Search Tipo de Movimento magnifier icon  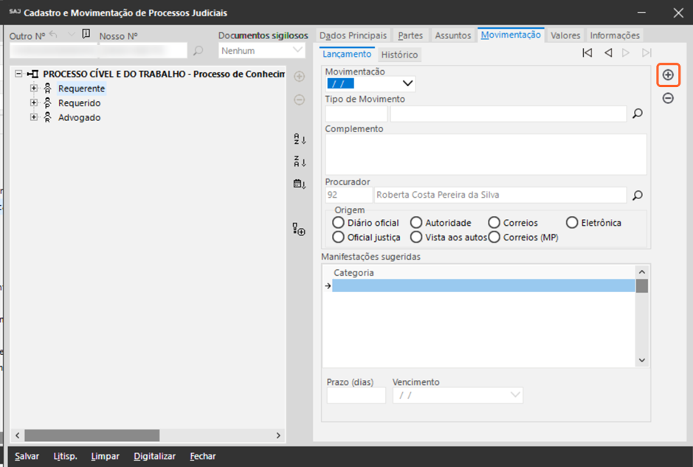(638, 114)
